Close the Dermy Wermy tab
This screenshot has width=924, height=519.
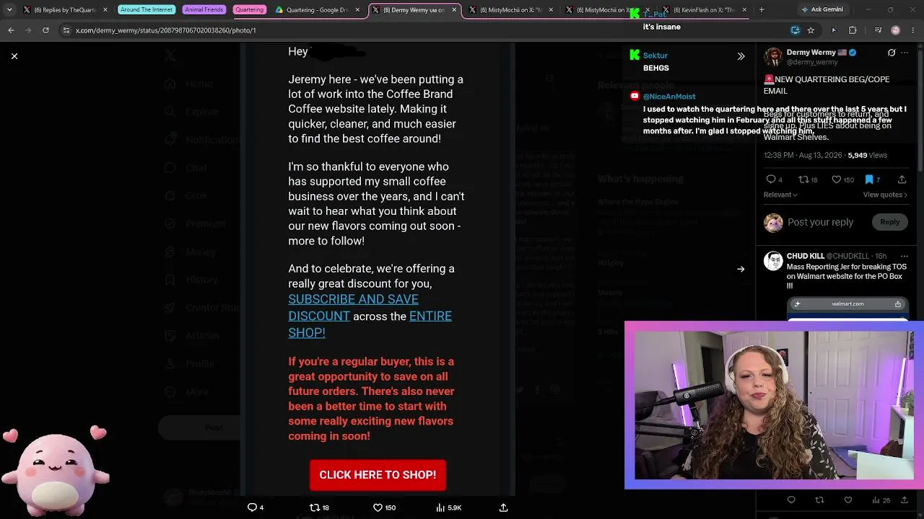454,10
